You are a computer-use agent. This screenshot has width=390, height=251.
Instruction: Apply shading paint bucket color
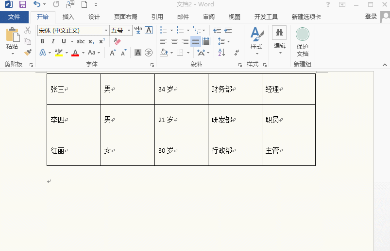coord(164,53)
